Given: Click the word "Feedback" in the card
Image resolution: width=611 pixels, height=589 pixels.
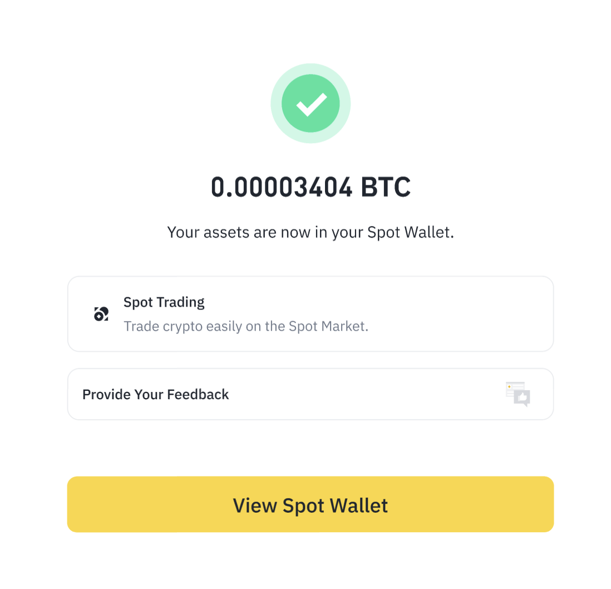Looking at the screenshot, I should click(x=198, y=395).
